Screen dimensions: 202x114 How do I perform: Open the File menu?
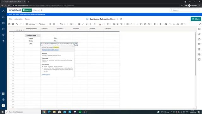(10, 19)
